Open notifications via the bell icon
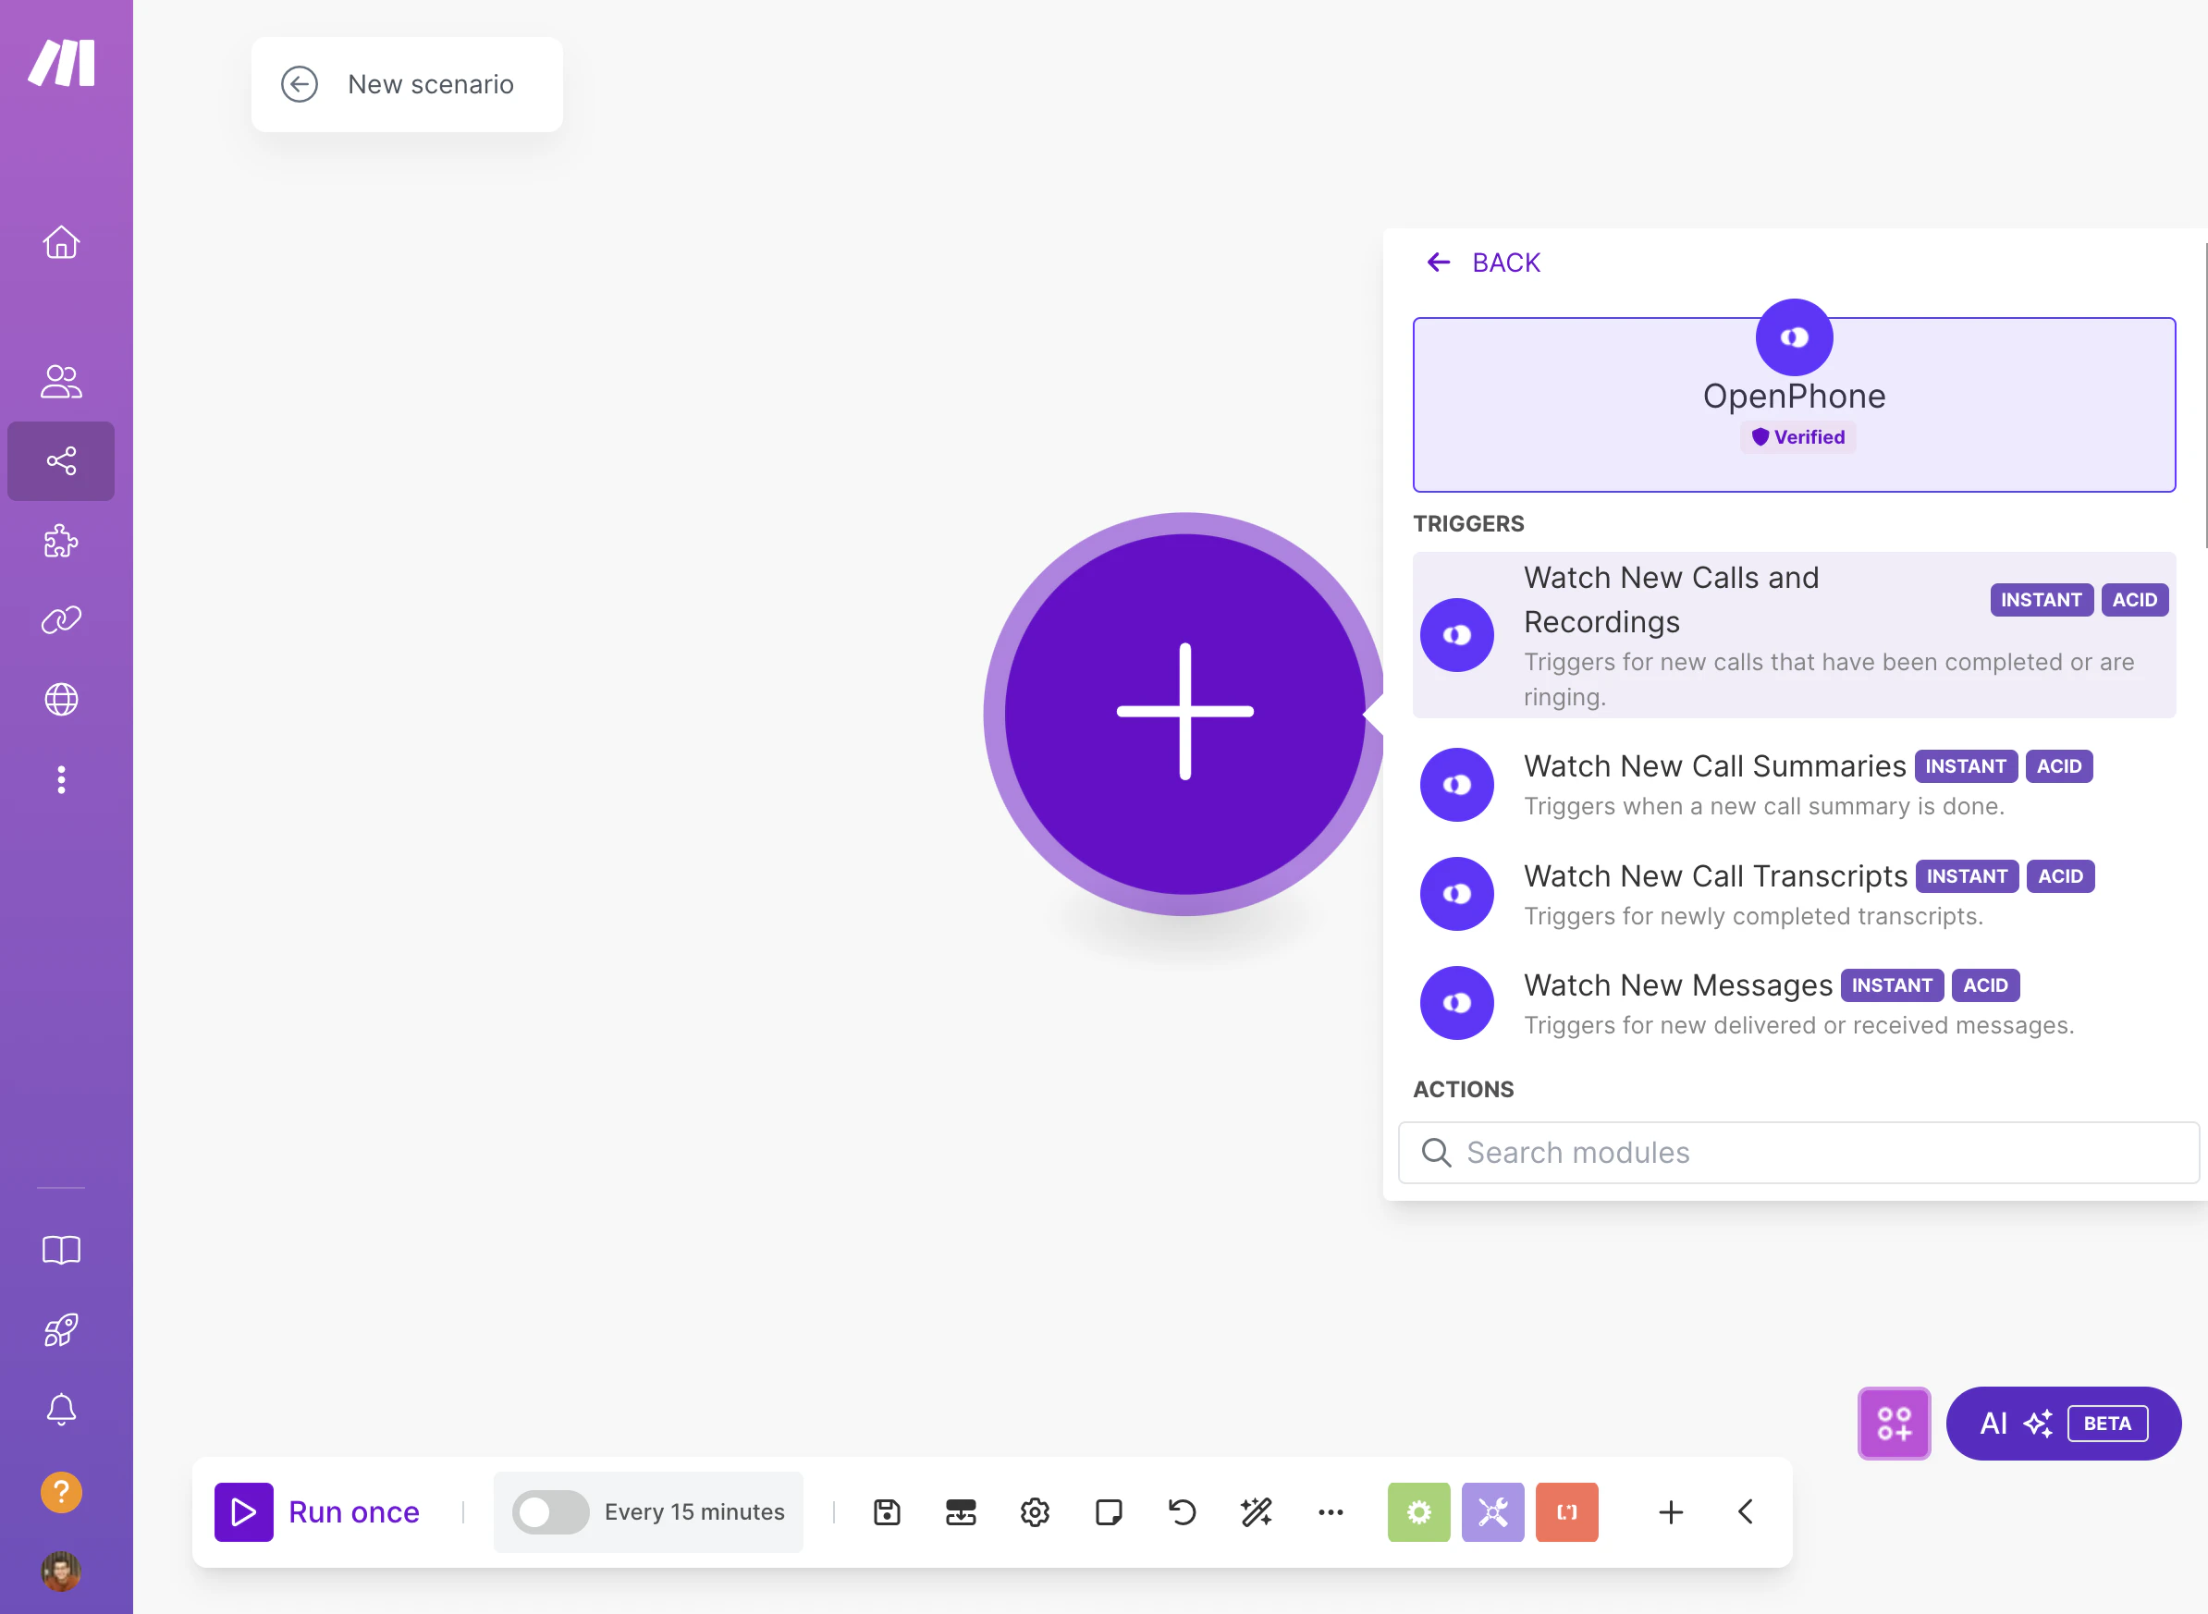The height and width of the screenshot is (1614, 2208). pos(62,1410)
